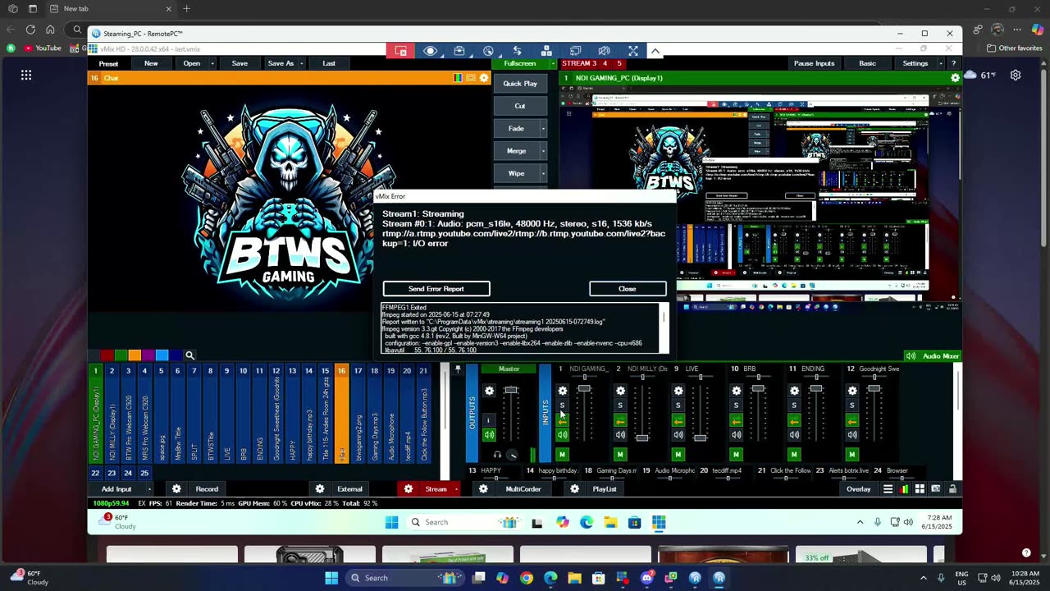Viewport: 1050px width, 591px height.
Task: Click the input search magnifier icon
Action: (189, 355)
